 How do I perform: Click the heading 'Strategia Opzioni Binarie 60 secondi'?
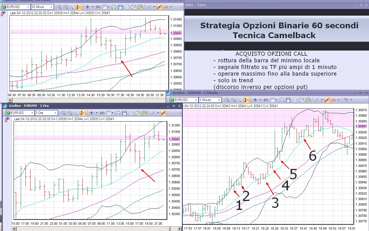tap(279, 25)
